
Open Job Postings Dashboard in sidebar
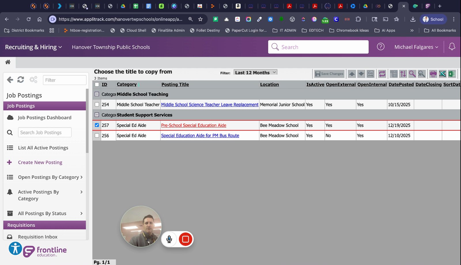point(45,118)
